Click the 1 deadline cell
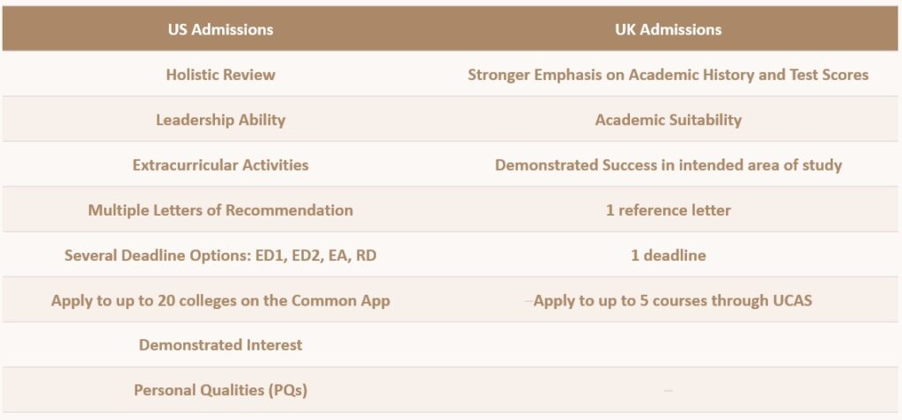Image resolution: width=902 pixels, height=420 pixels. [668, 254]
